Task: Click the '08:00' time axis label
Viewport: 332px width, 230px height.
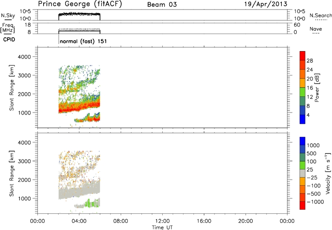Action: [121, 221]
